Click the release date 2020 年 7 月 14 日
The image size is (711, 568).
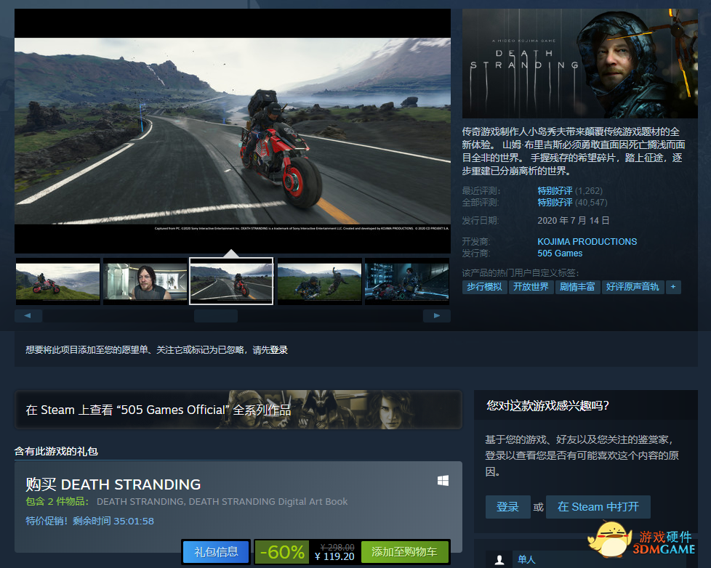(573, 221)
